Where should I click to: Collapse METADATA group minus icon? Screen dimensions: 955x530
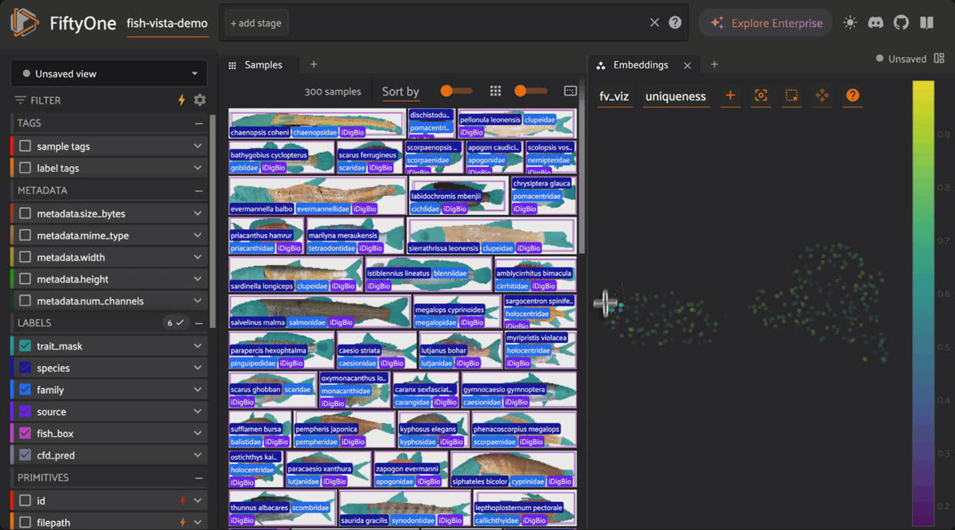pyautogui.click(x=199, y=191)
